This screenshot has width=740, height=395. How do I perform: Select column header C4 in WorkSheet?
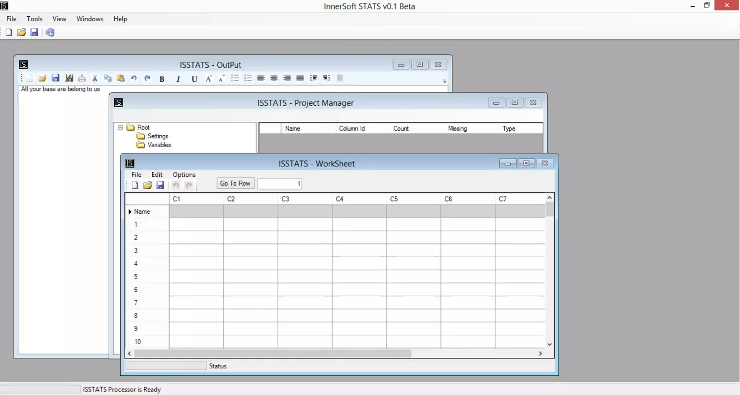point(359,199)
